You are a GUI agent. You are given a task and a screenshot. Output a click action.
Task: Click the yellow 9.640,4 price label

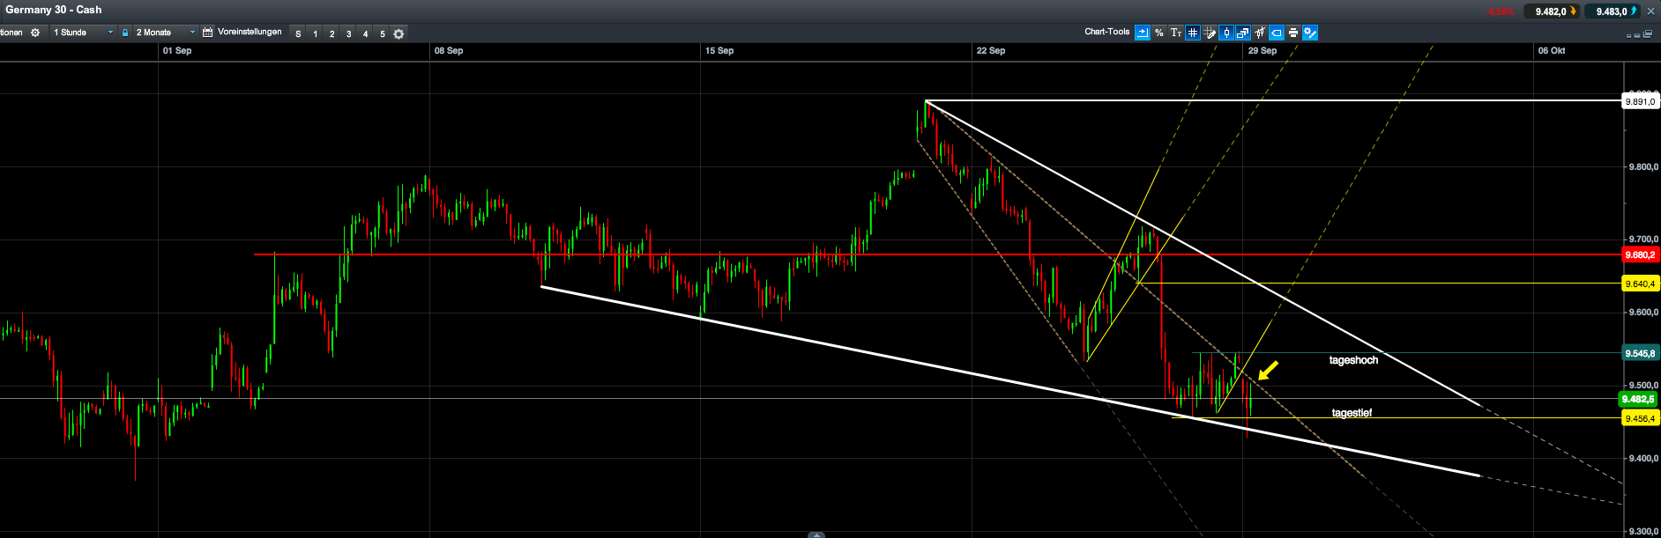click(x=1640, y=284)
